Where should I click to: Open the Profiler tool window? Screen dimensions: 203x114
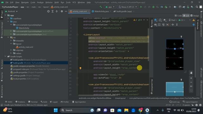point(65,102)
